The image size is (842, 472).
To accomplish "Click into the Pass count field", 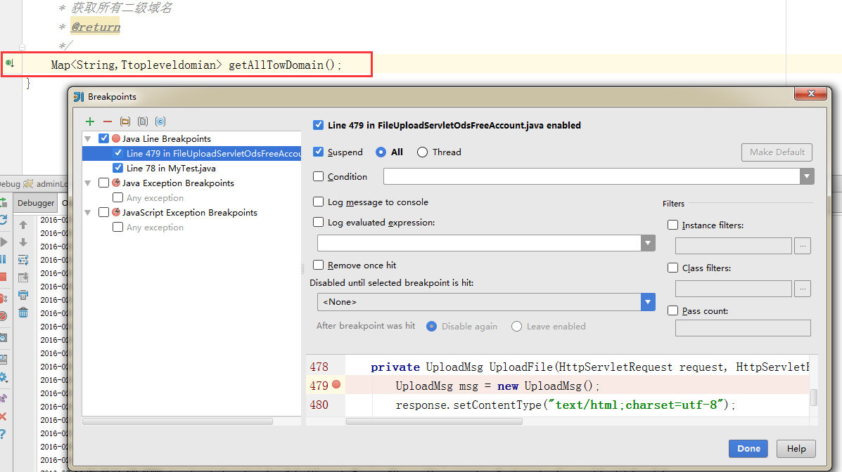I will pos(743,328).
